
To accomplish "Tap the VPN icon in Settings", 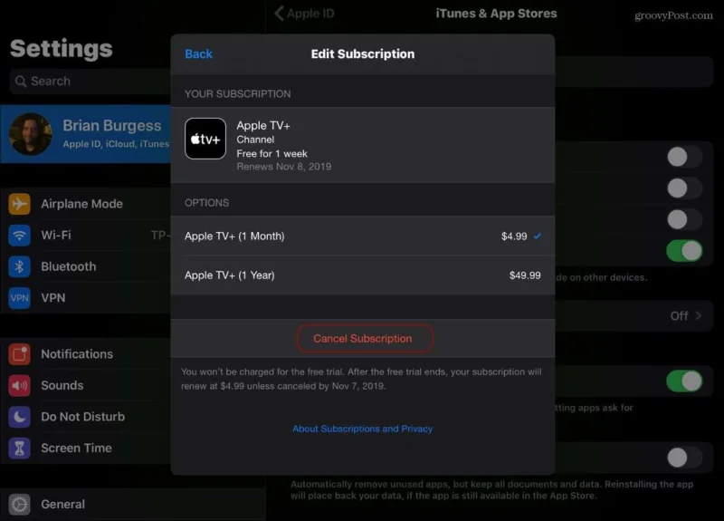I will pos(19,298).
